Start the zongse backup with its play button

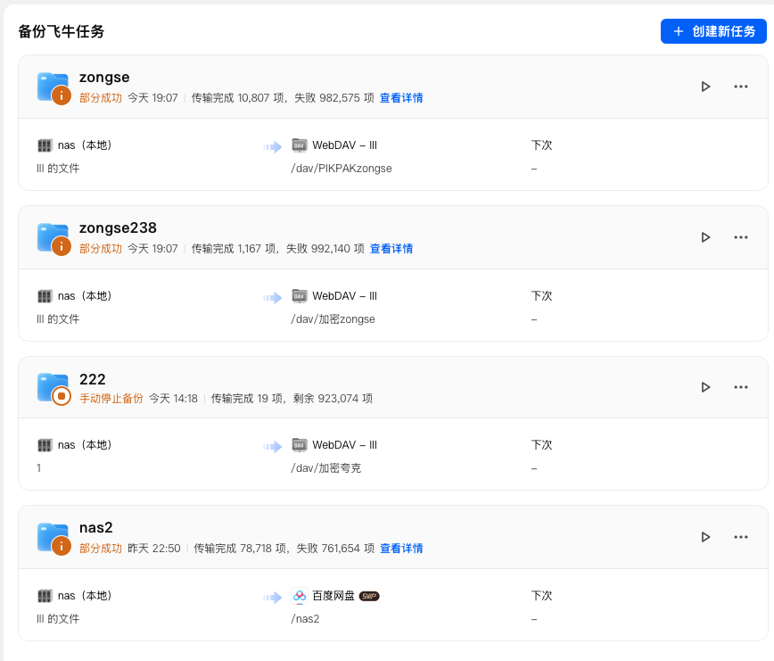pyautogui.click(x=705, y=87)
